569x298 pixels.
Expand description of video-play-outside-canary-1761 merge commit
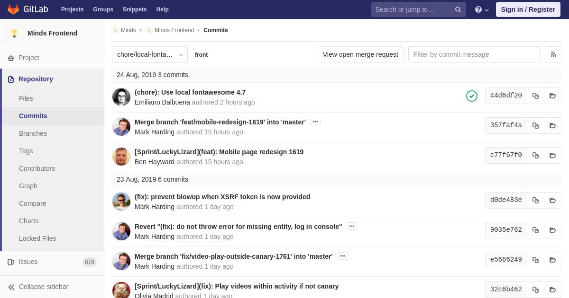click(342, 256)
